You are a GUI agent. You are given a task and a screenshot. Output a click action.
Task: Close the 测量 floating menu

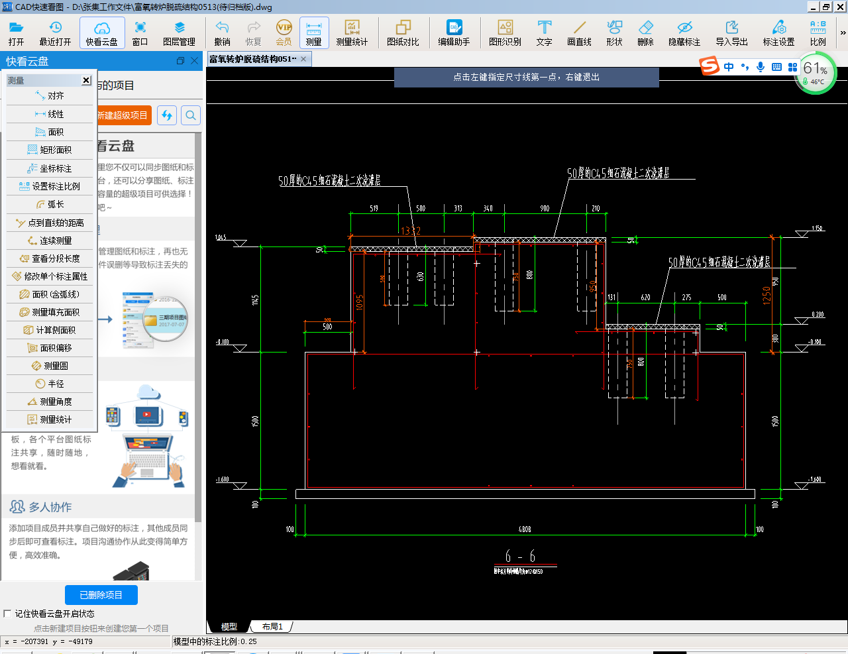pyautogui.click(x=86, y=80)
